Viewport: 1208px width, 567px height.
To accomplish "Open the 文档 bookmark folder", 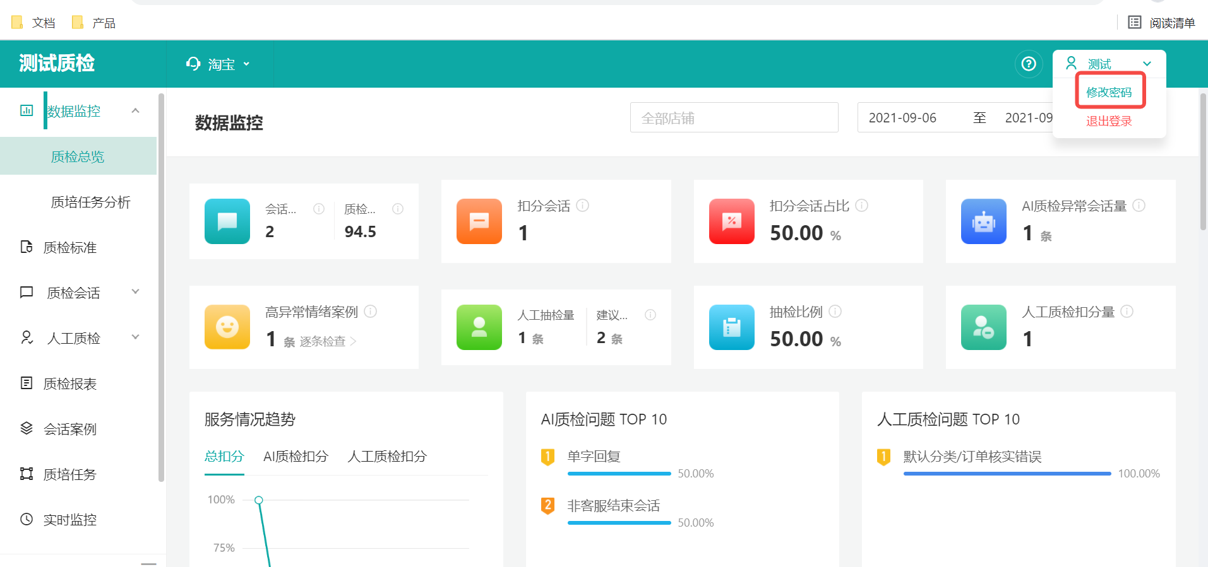I will (x=33, y=23).
